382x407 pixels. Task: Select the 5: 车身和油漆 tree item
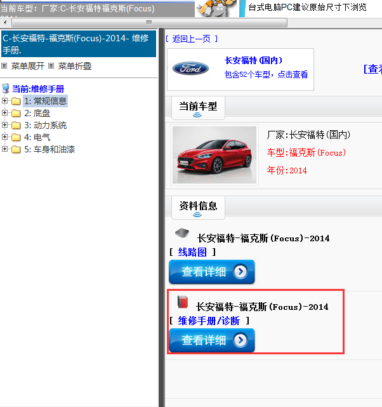point(49,149)
